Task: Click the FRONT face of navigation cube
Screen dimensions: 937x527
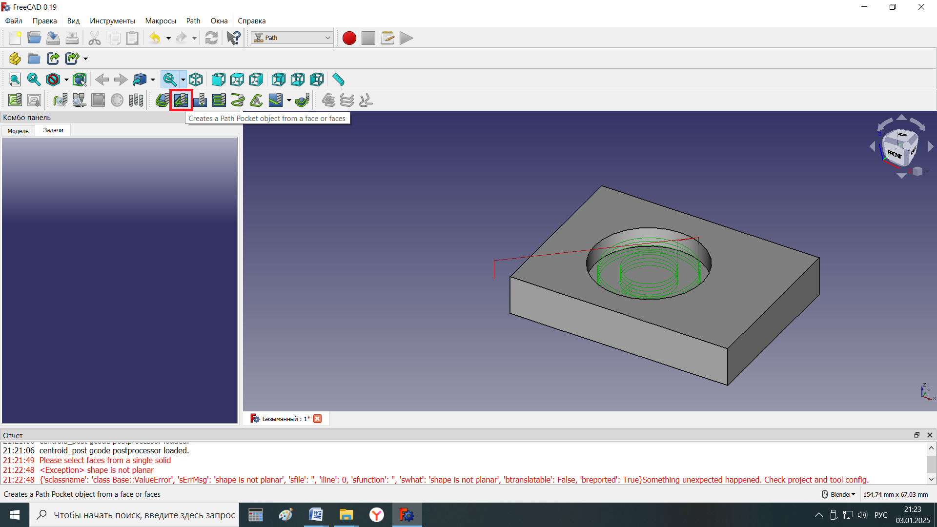Action: click(894, 154)
